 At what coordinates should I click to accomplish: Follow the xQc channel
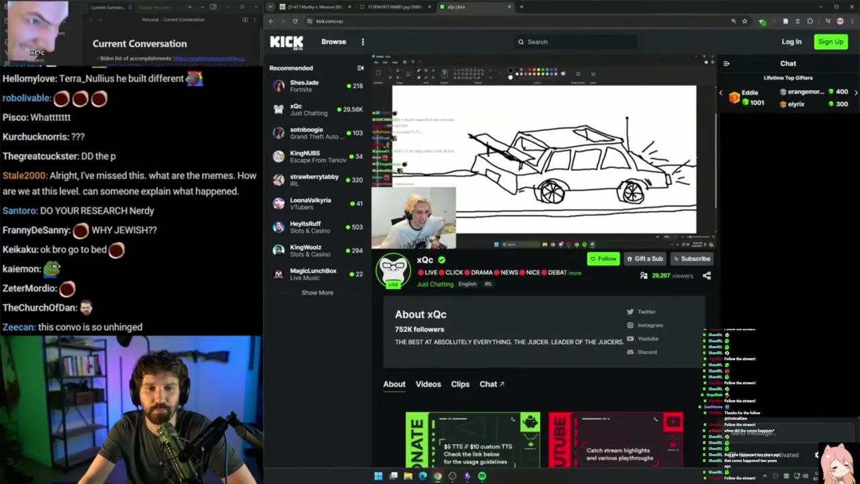click(603, 259)
